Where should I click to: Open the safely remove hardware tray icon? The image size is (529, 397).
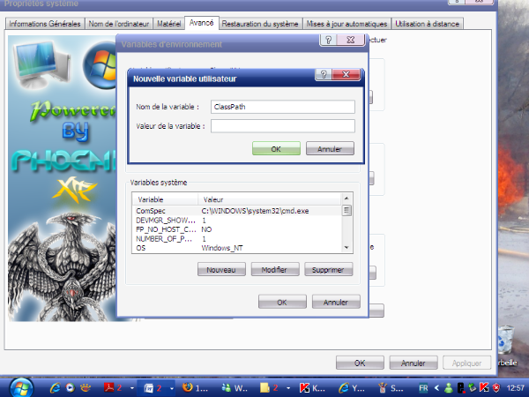473,388
